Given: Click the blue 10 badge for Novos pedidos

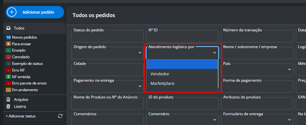Looking at the screenshot, I should tap(8, 37).
